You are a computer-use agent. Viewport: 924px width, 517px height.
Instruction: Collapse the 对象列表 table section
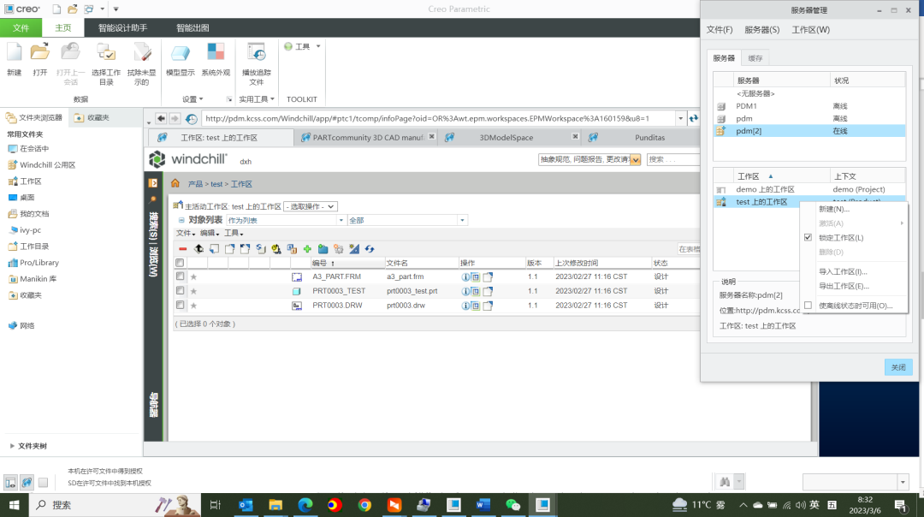click(x=181, y=221)
